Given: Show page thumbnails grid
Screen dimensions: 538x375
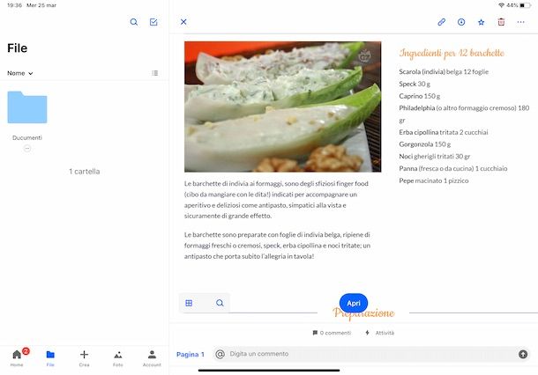Looking at the screenshot, I should tap(189, 303).
